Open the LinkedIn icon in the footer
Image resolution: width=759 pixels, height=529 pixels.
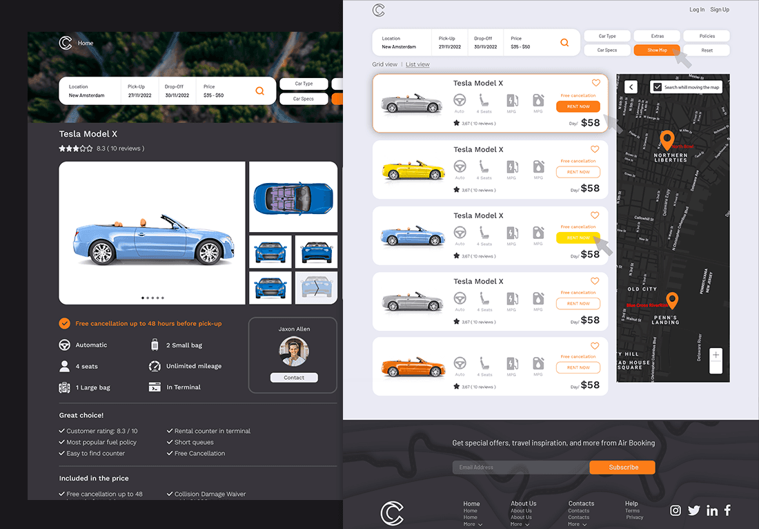point(712,510)
